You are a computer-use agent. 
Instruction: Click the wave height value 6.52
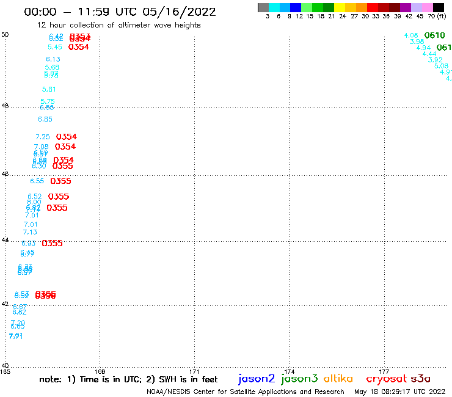coord(35,196)
